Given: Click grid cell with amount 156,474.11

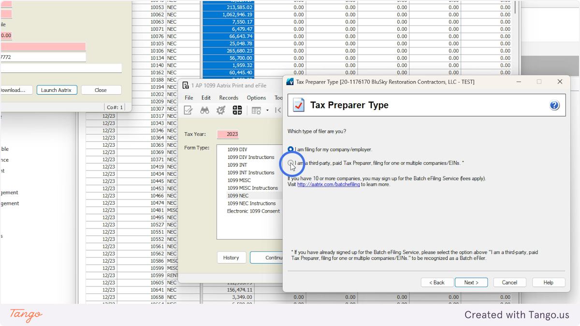Looking at the screenshot, I should [x=228, y=290].
